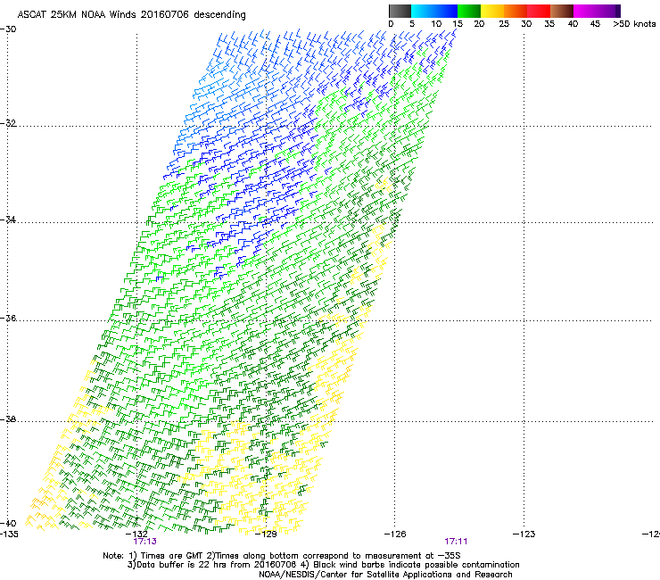Click the -132 longitude axis label
The width and height of the screenshot is (660, 580).
pos(136,534)
